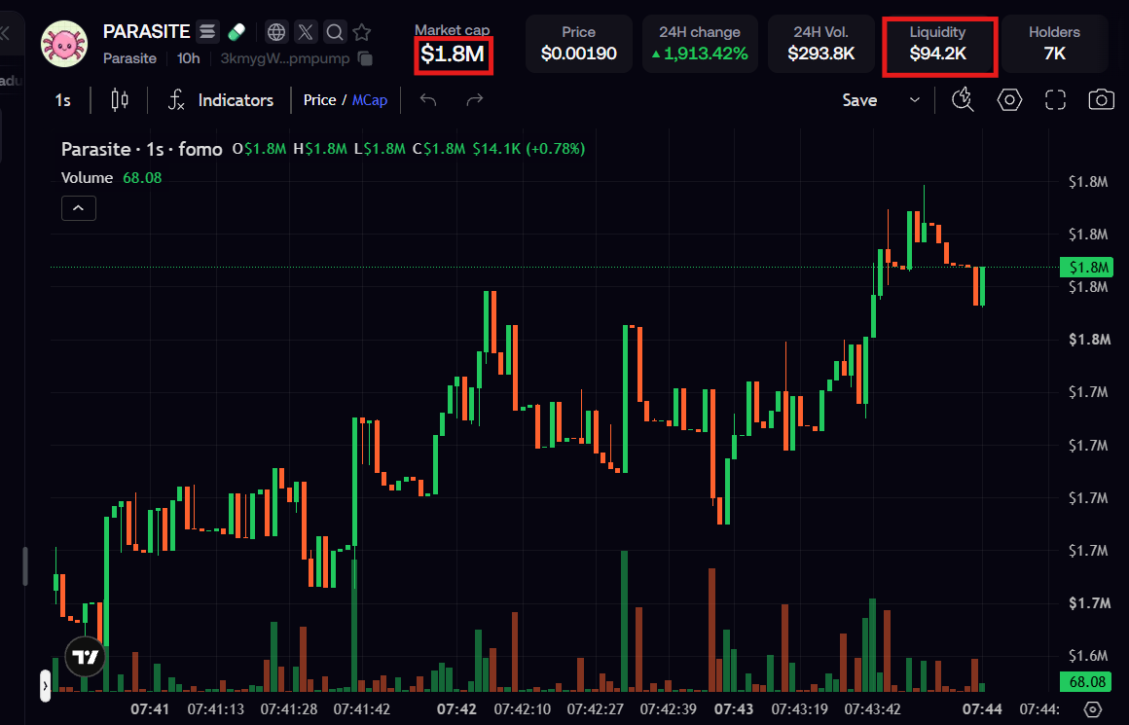The width and height of the screenshot is (1129, 725).
Task: Click the 10h token age label
Action: pos(189,58)
